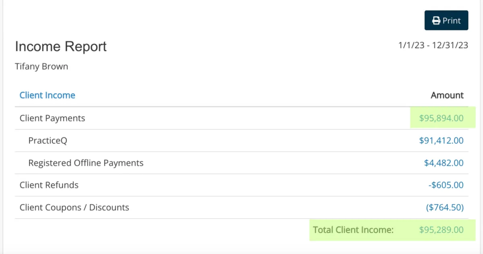
Task: Open the Client Income link
Action: tap(47, 95)
